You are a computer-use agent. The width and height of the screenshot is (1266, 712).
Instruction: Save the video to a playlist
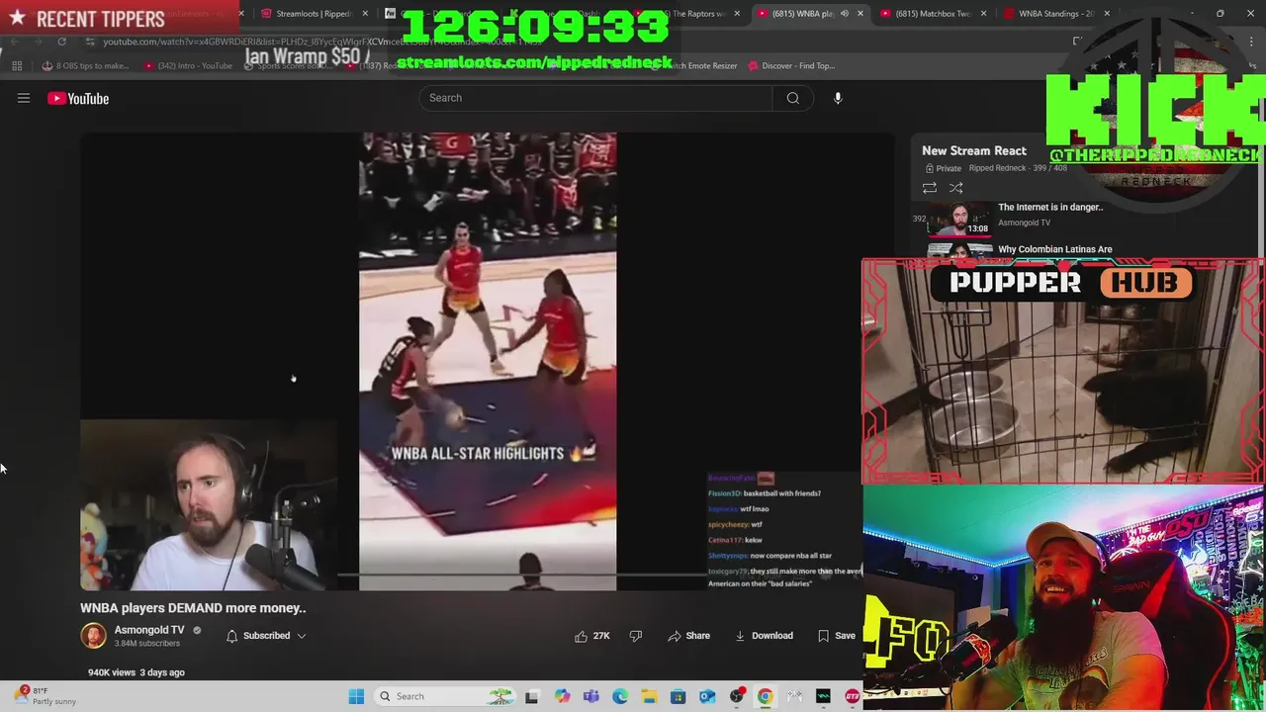(837, 636)
